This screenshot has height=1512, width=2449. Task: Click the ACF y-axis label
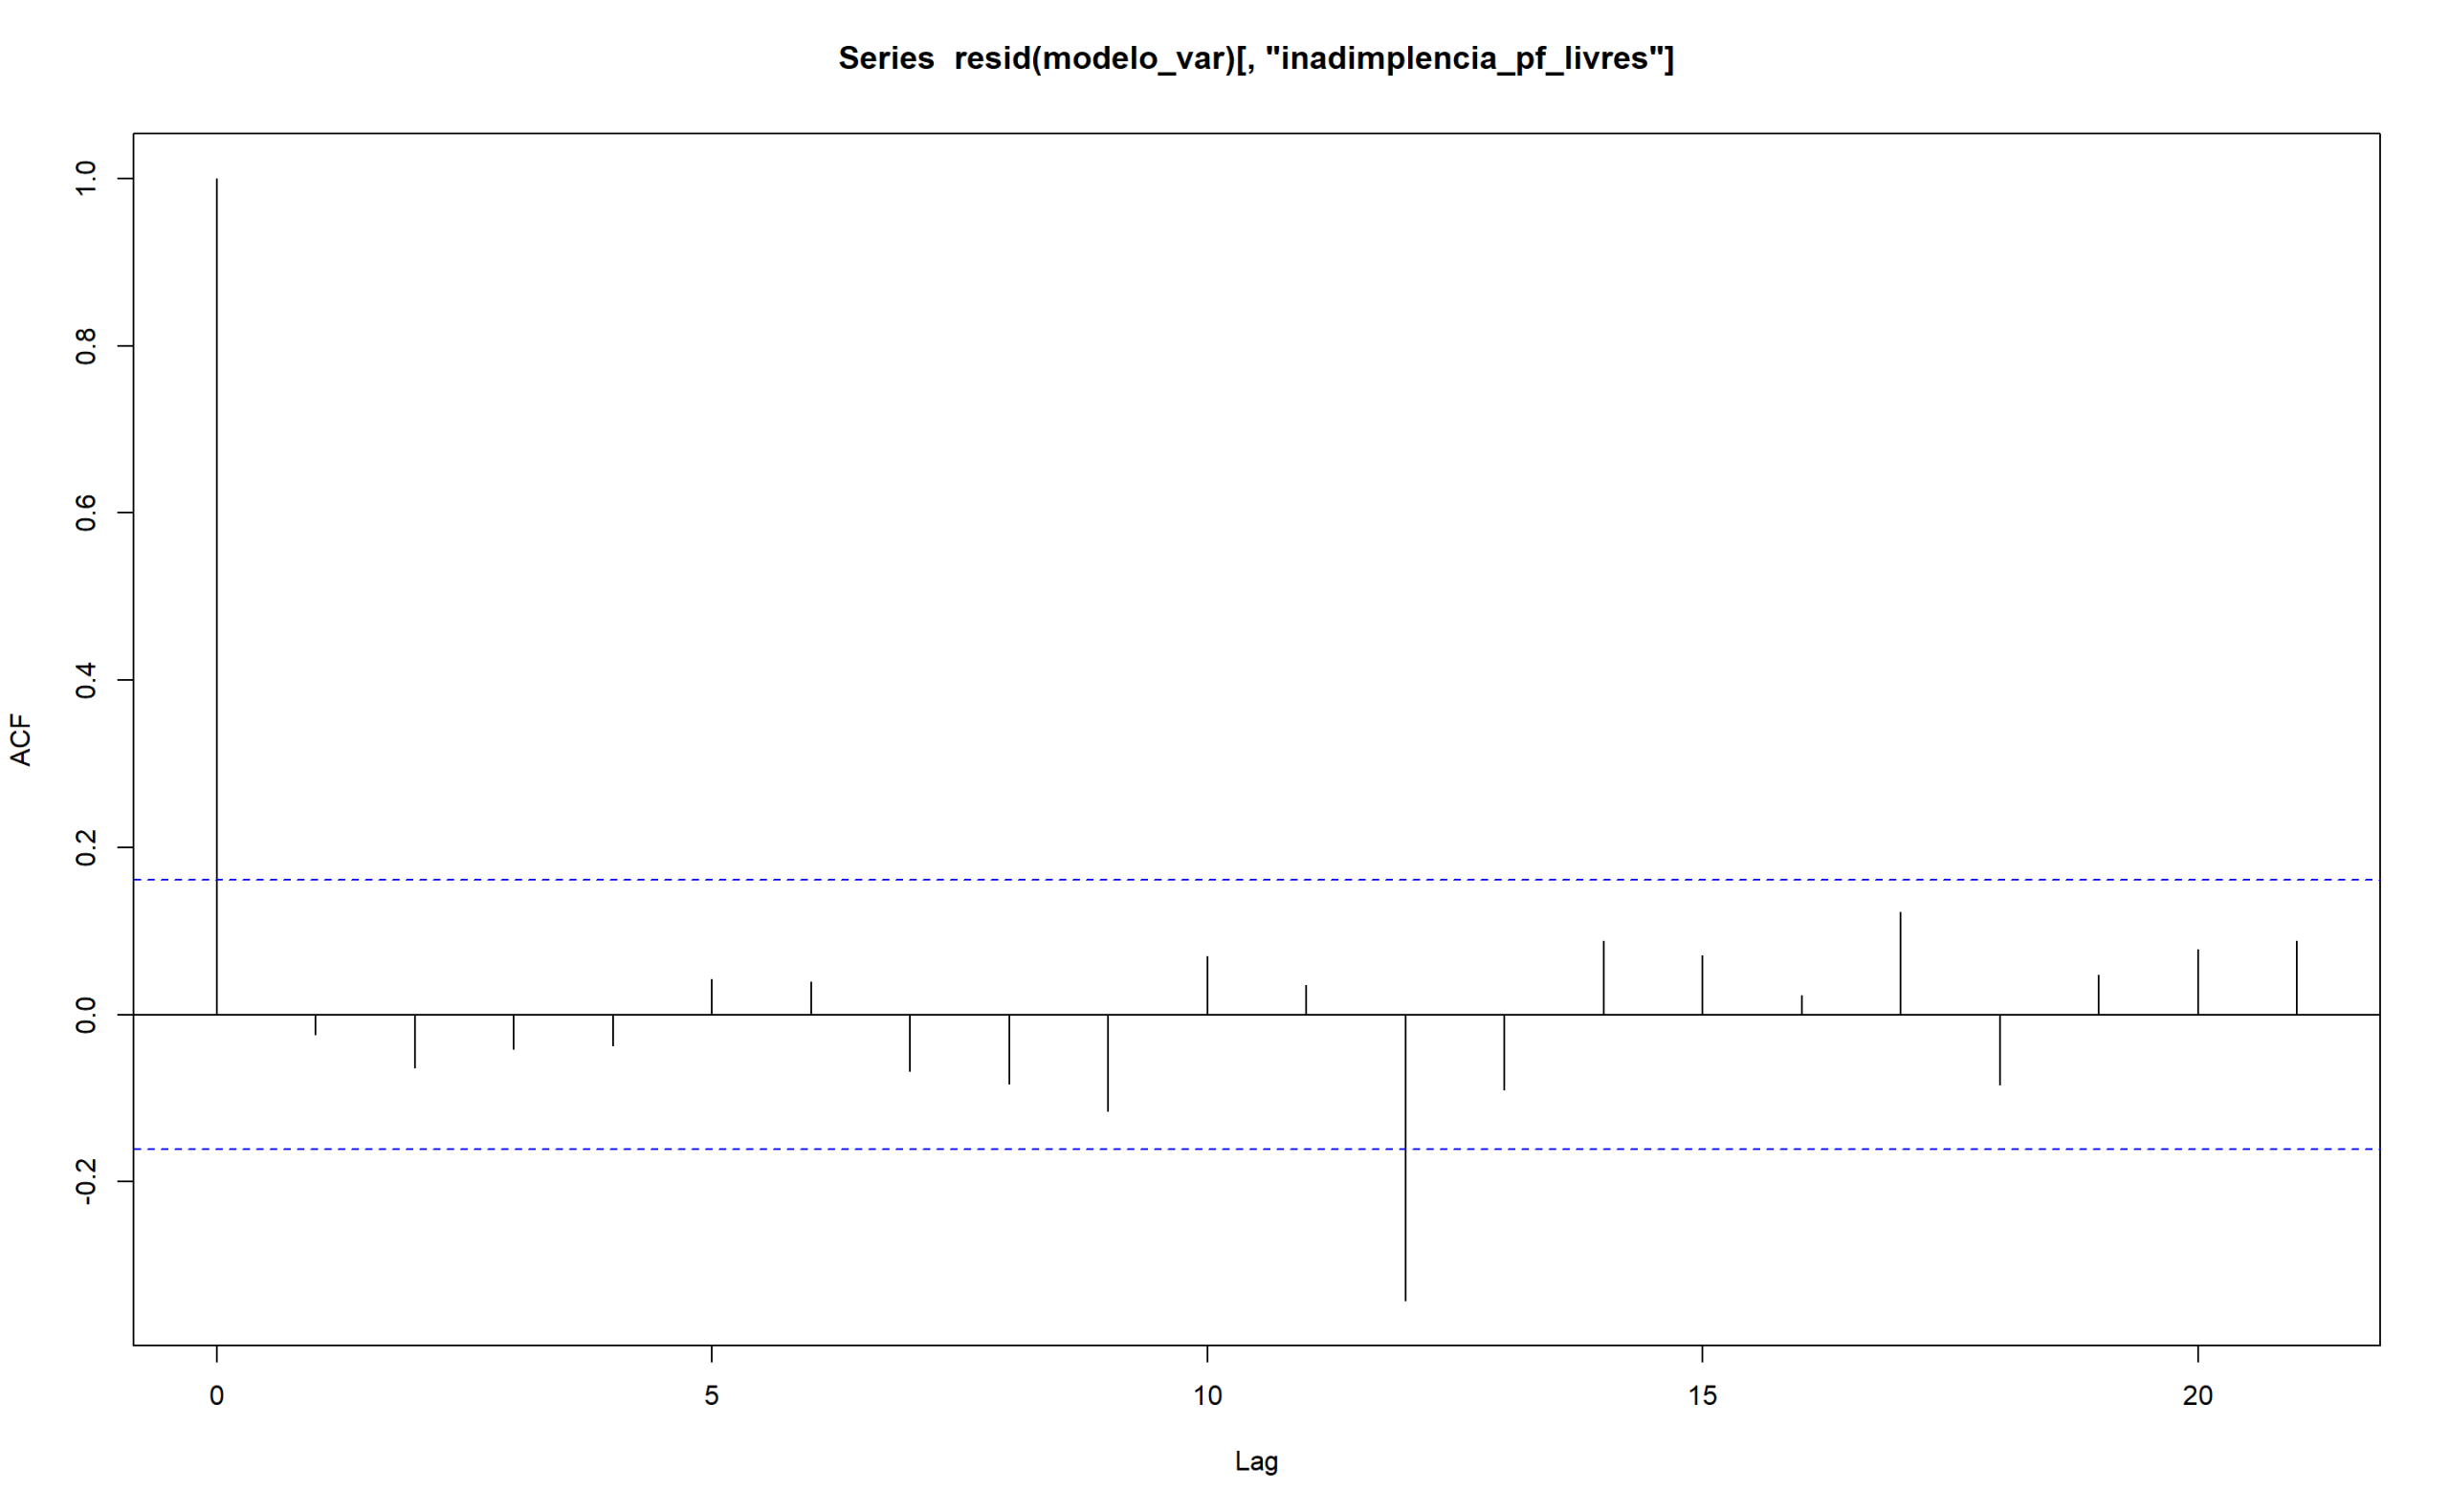pyautogui.click(x=21, y=740)
